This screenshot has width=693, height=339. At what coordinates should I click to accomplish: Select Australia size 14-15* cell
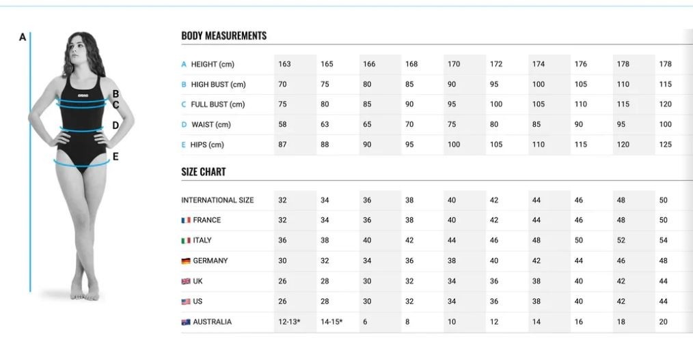pos(331,322)
